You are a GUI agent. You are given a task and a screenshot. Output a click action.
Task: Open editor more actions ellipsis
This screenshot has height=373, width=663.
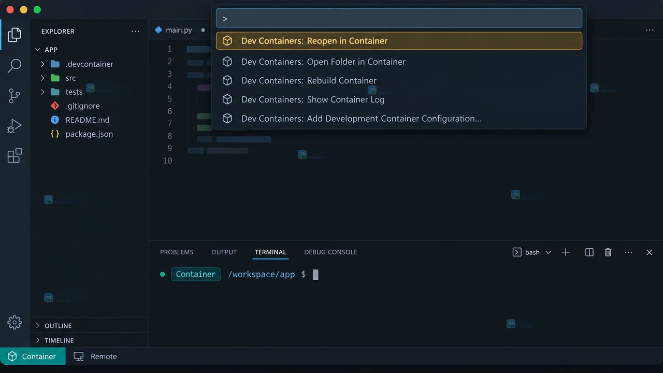pos(650,30)
